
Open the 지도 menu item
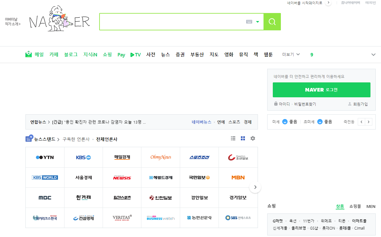214,55
